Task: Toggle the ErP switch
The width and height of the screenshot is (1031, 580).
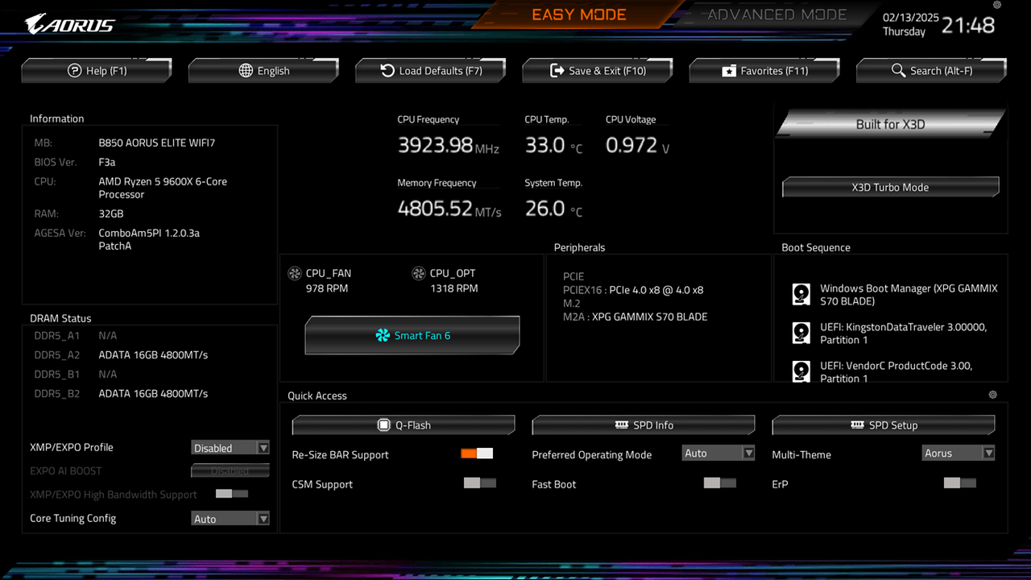Action: [959, 482]
